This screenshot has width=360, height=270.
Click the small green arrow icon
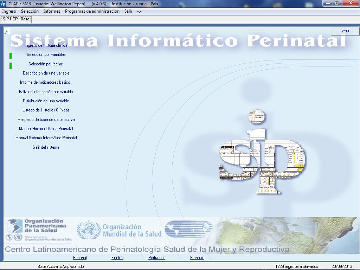click(7, 31)
